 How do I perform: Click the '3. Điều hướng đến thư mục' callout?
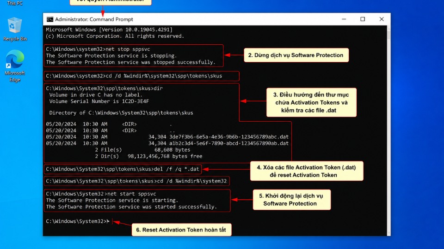pos(311,102)
